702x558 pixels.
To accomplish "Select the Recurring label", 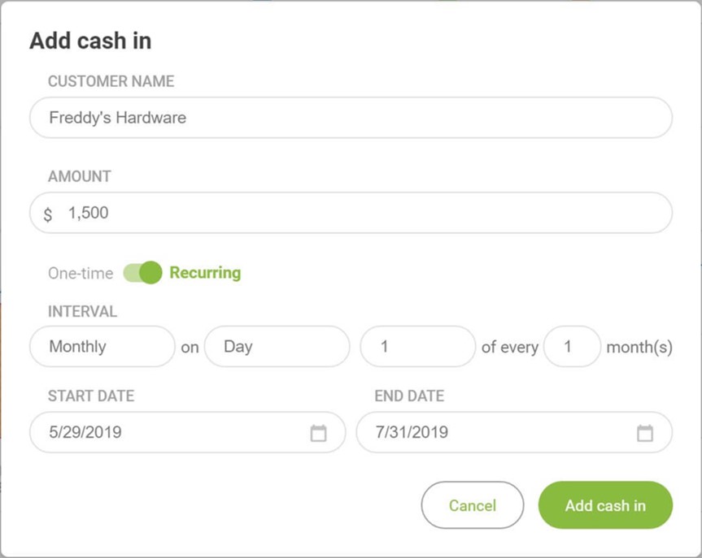I will (x=205, y=272).
